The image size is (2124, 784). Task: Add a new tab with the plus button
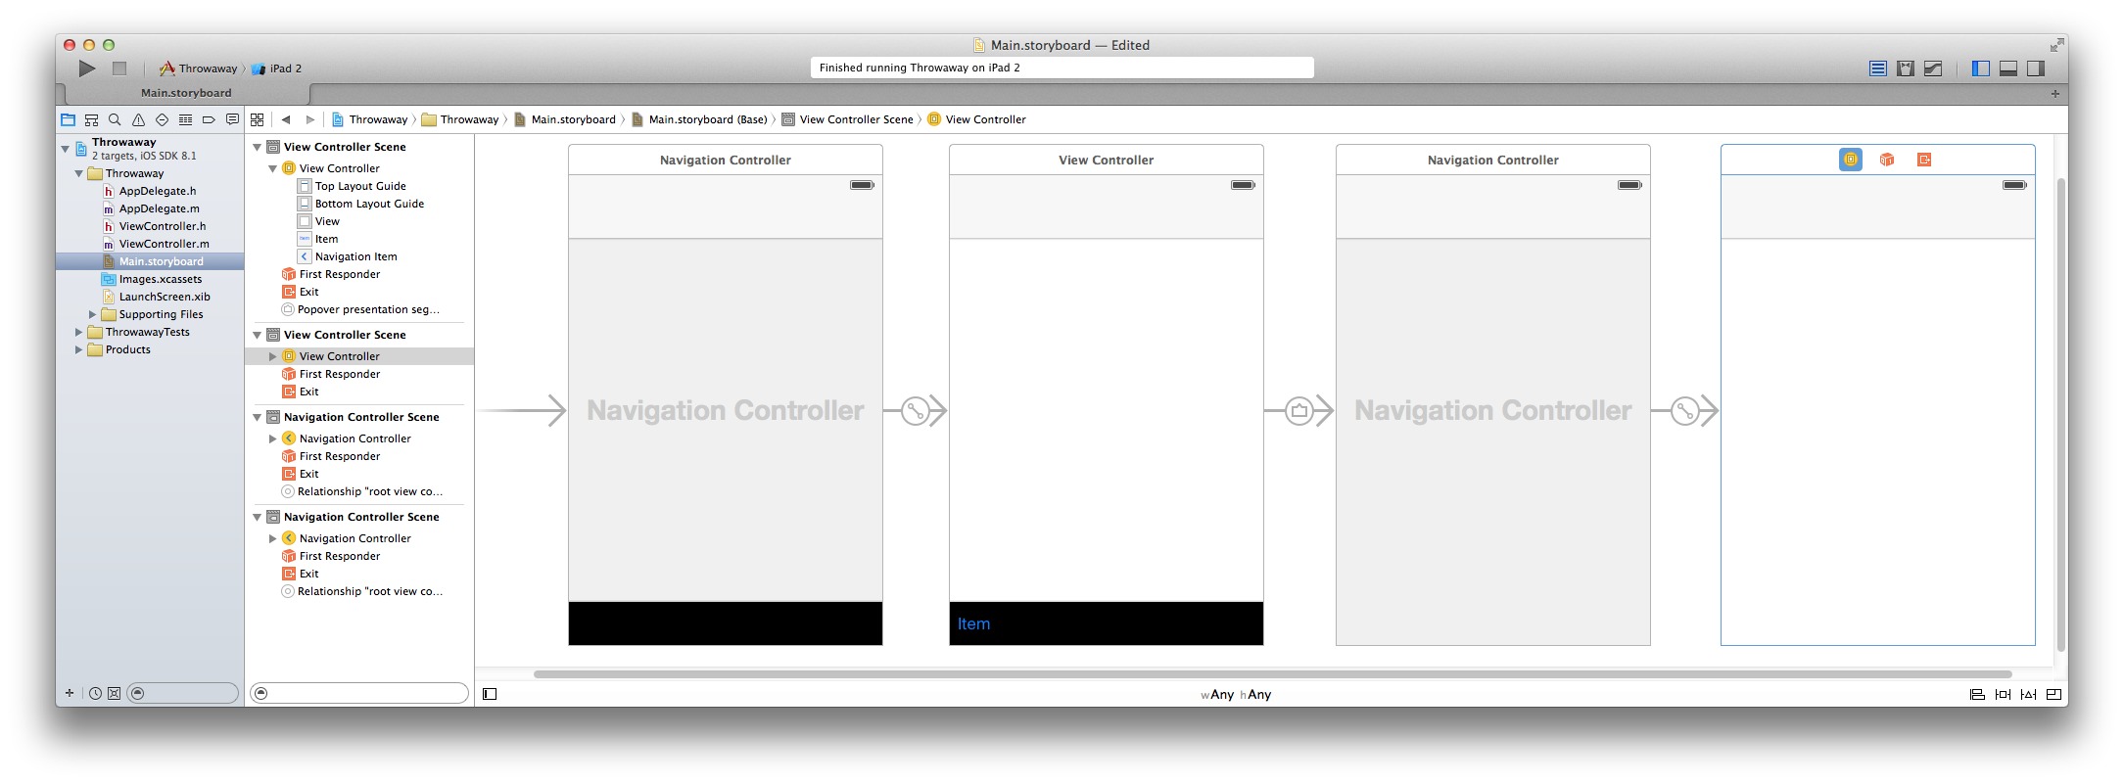tap(2054, 94)
